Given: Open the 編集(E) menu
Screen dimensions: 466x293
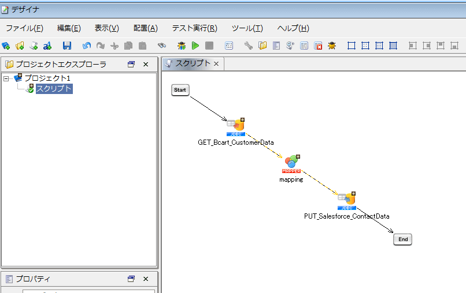Looking at the screenshot, I should [69, 28].
